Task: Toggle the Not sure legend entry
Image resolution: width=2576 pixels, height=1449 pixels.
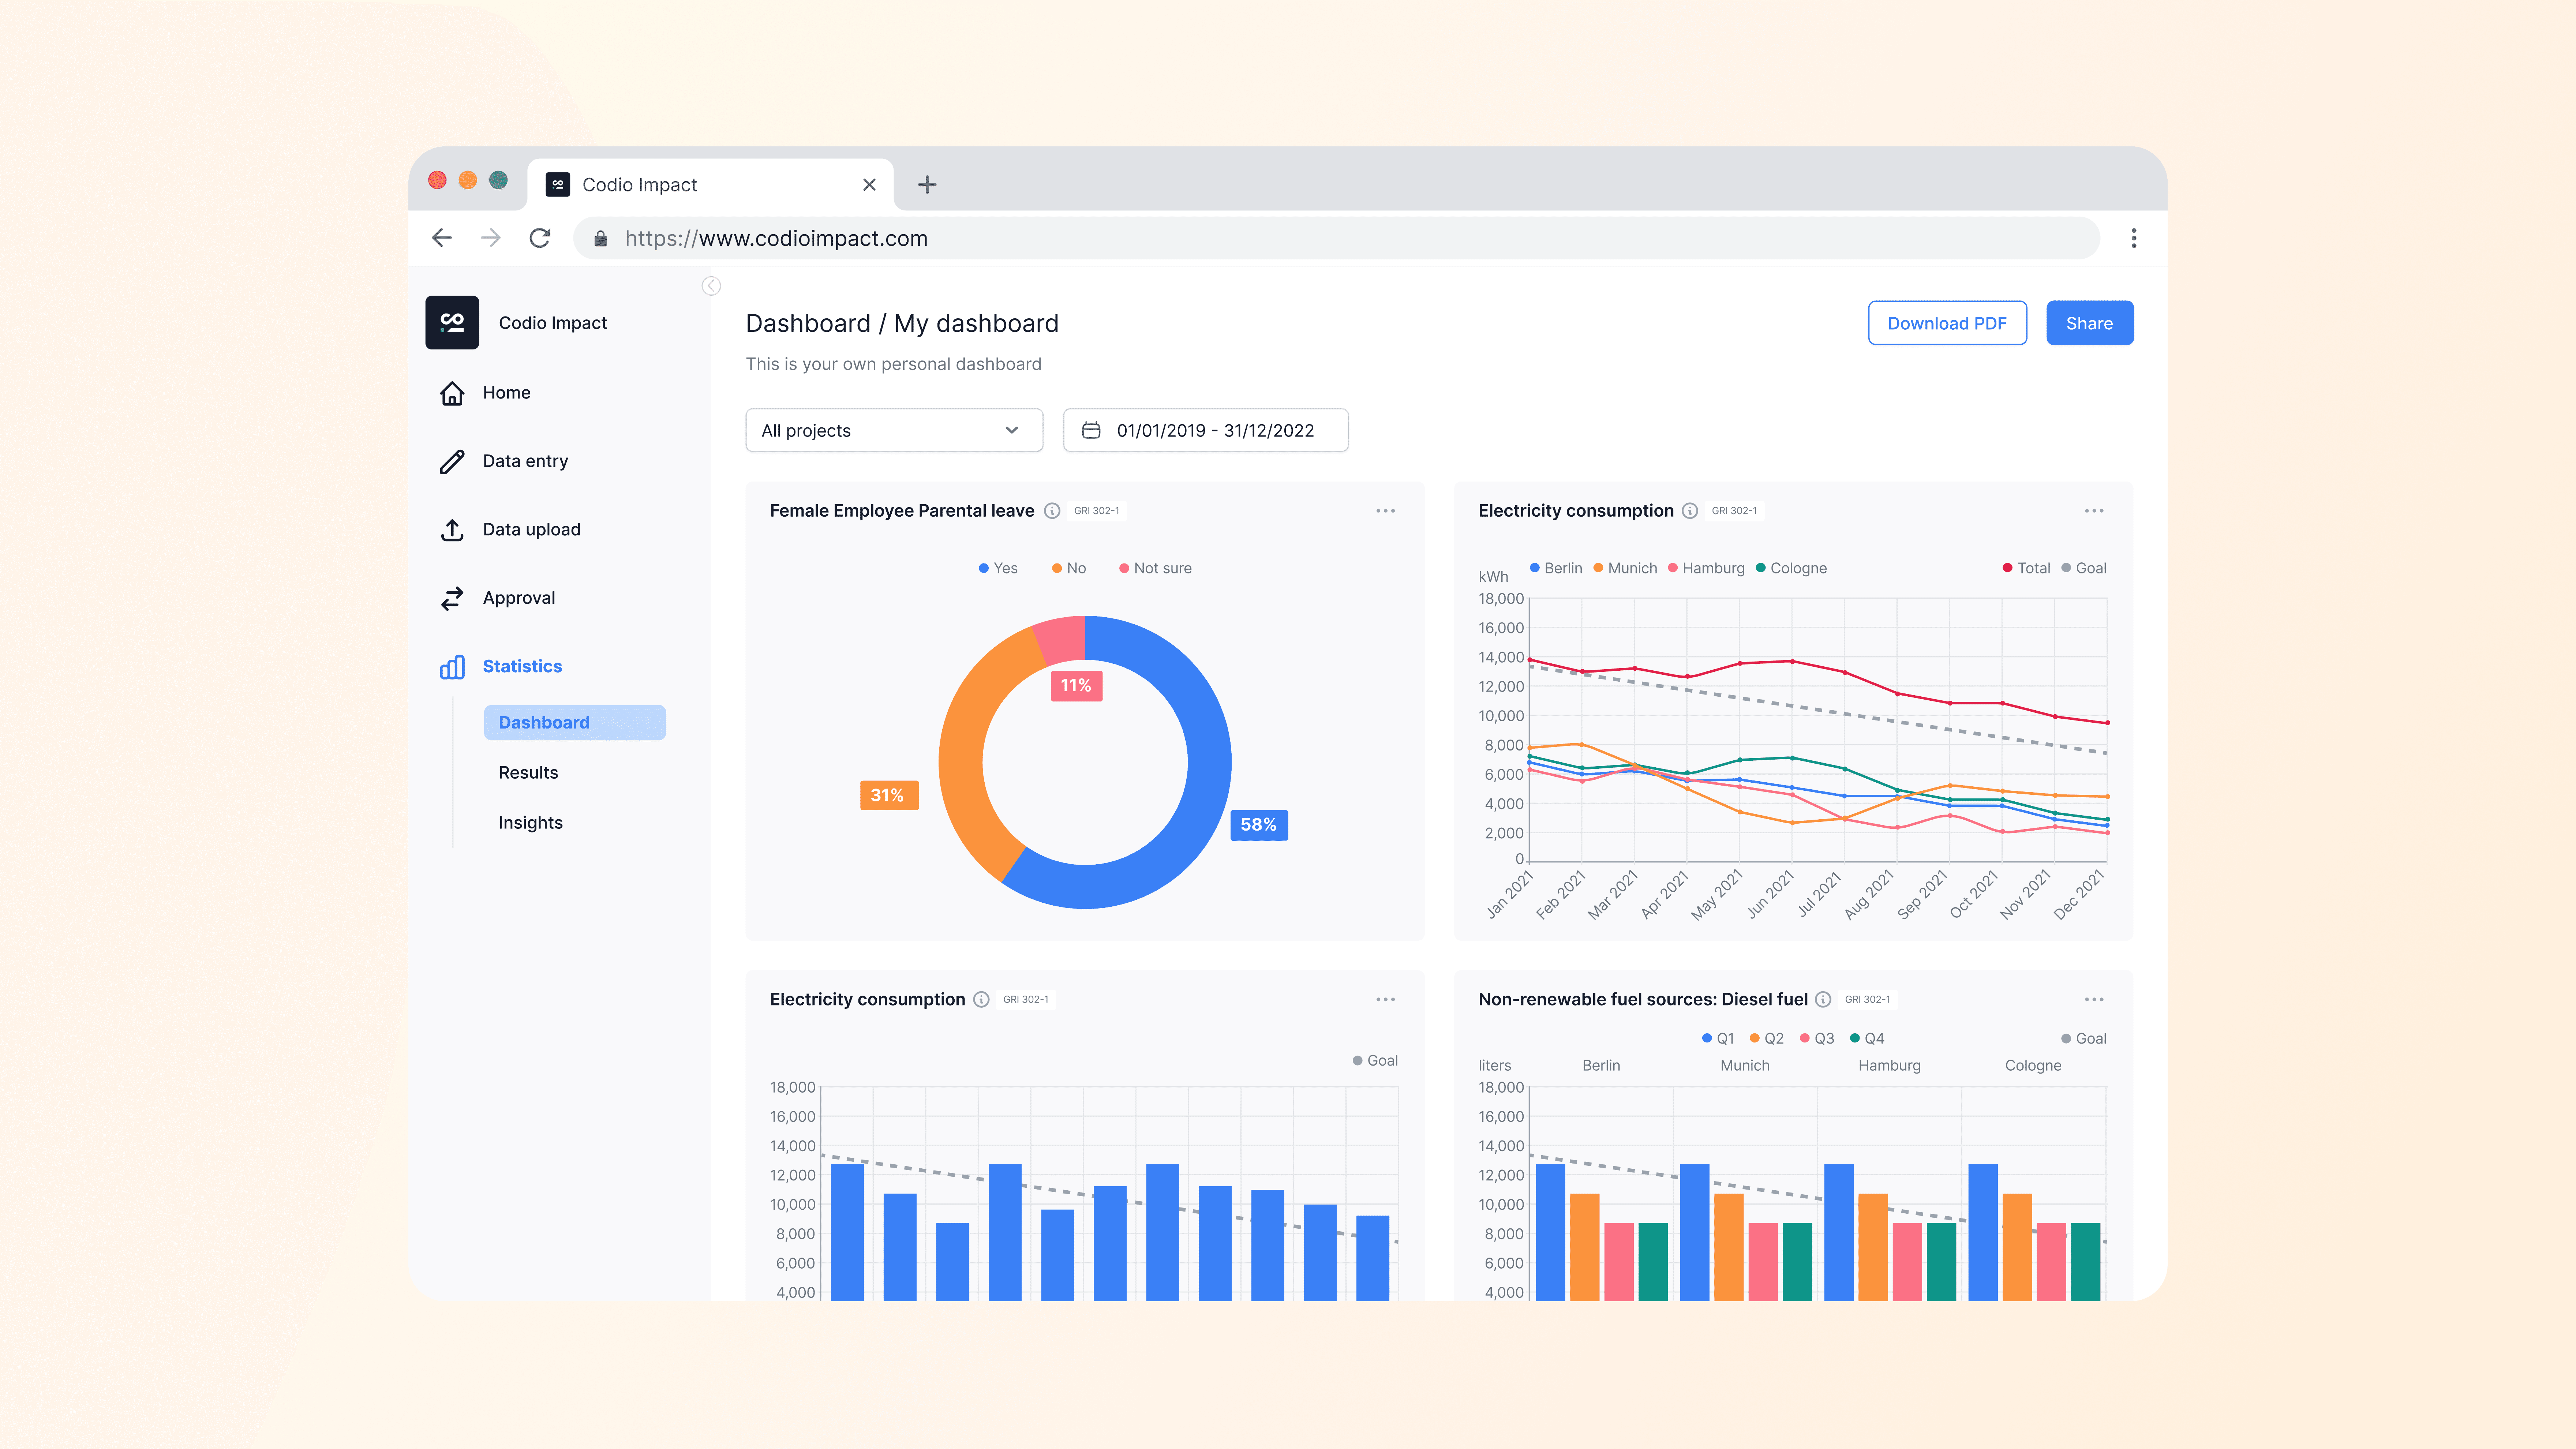Action: tap(1155, 568)
